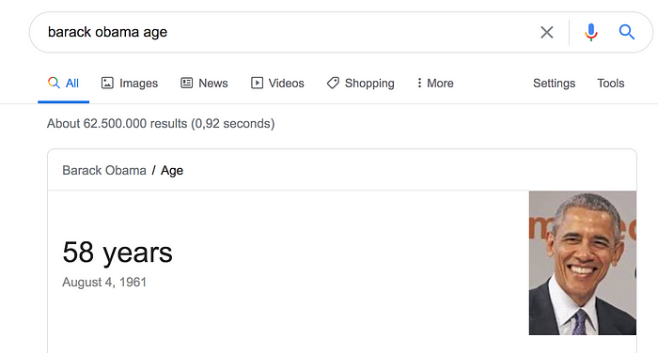Image resolution: width=658 pixels, height=353 pixels.
Task: Click the Shopping tab price tag icon
Action: (333, 83)
